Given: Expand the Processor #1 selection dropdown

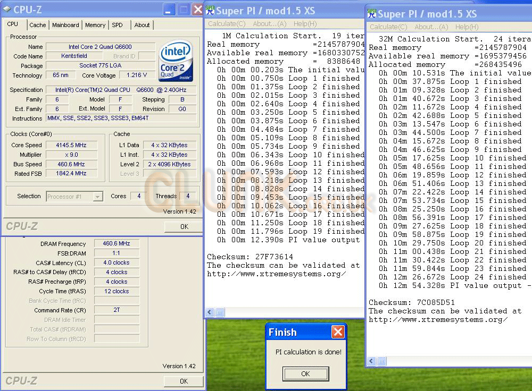Looking at the screenshot, I should (98, 197).
